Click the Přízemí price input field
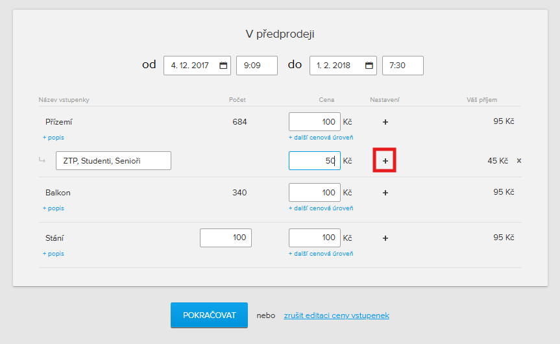 [314, 122]
